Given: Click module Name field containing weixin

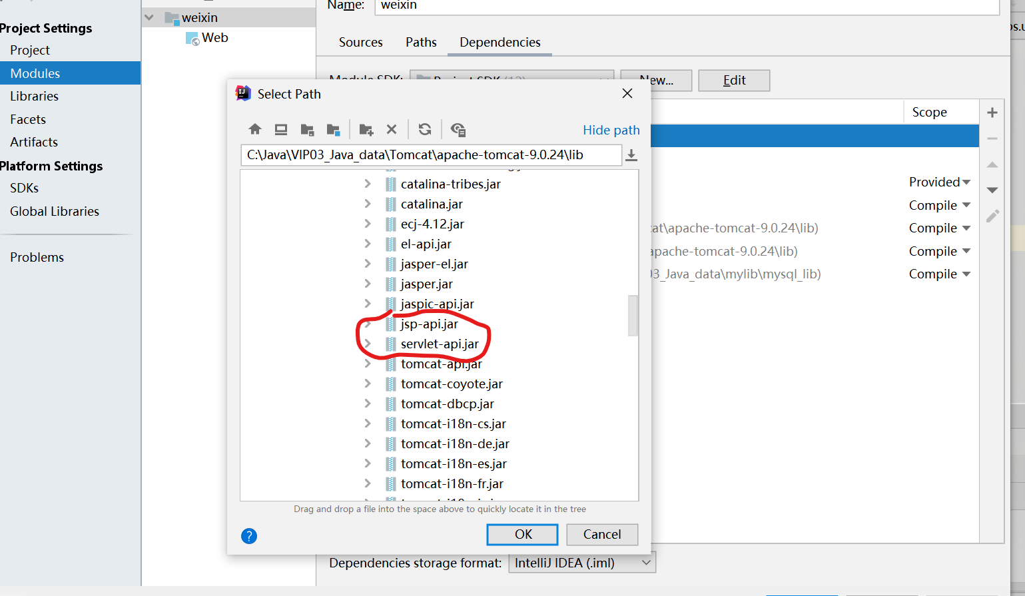Looking at the screenshot, I should point(687,7).
